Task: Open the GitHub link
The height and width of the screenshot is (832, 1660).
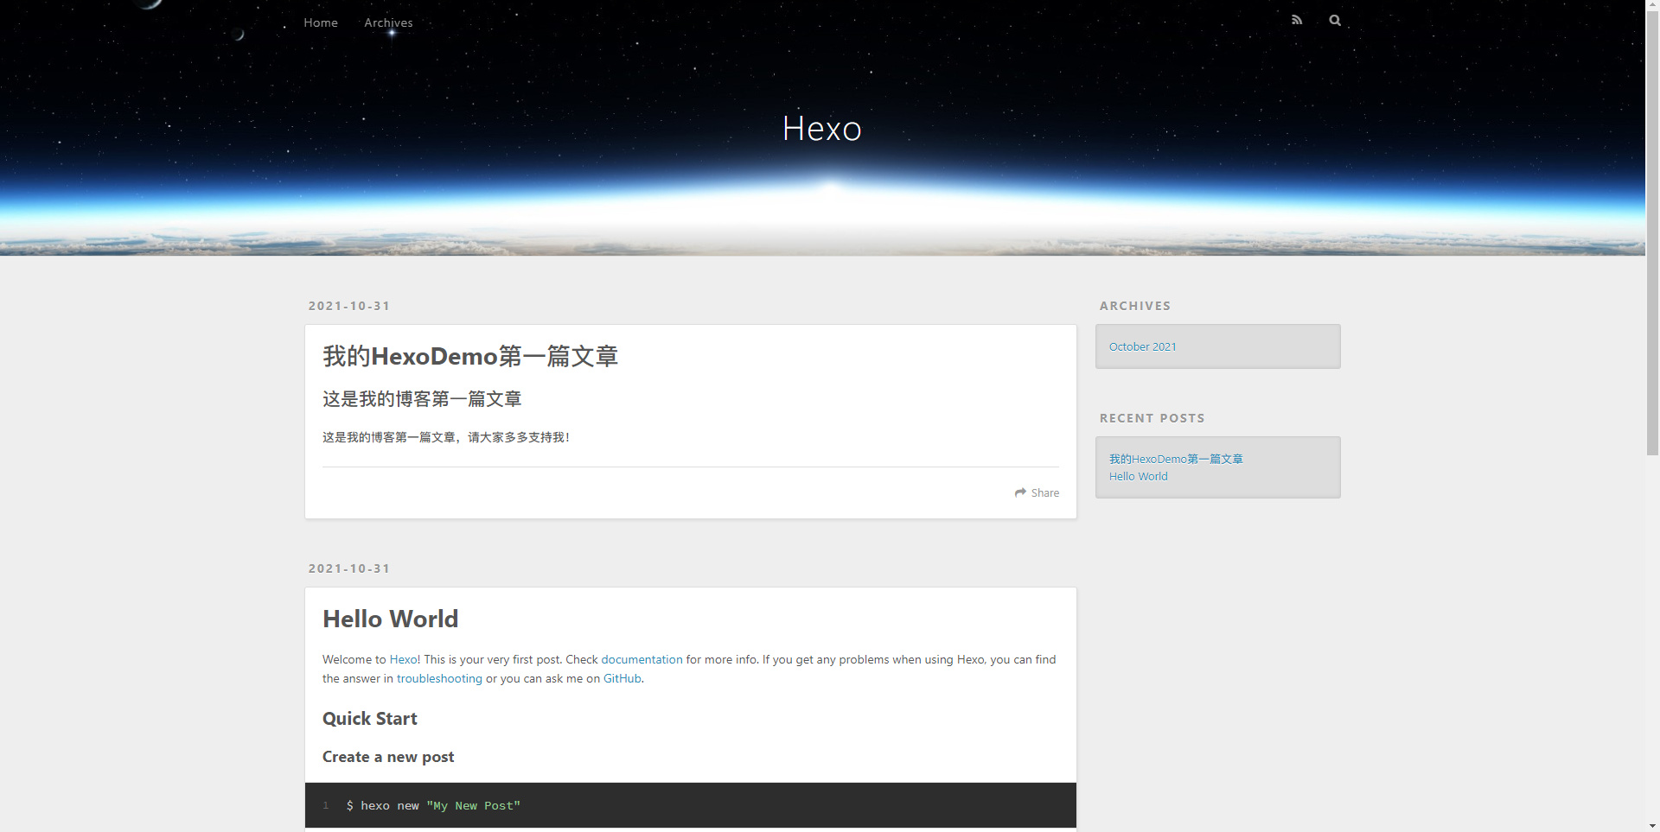Action: click(622, 678)
